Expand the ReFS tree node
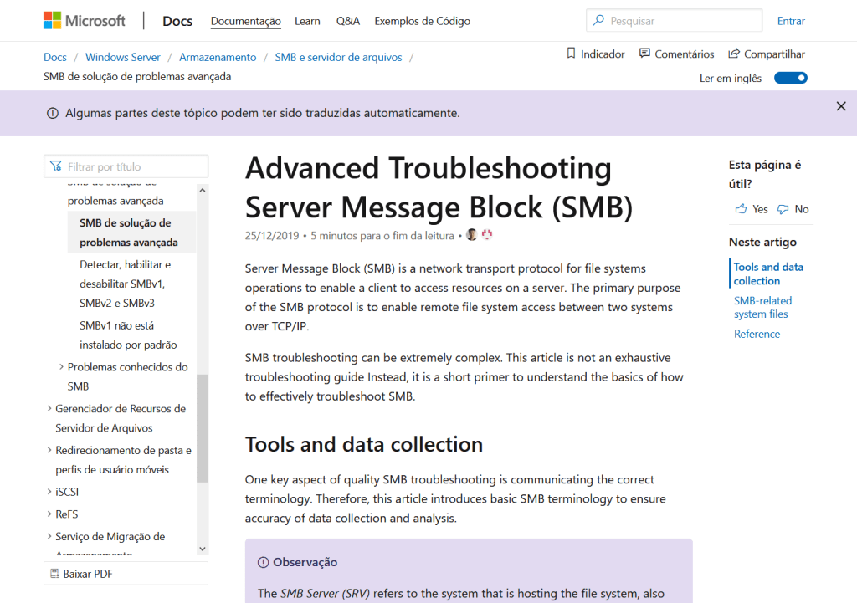This screenshot has height=603, width=857. [x=49, y=514]
